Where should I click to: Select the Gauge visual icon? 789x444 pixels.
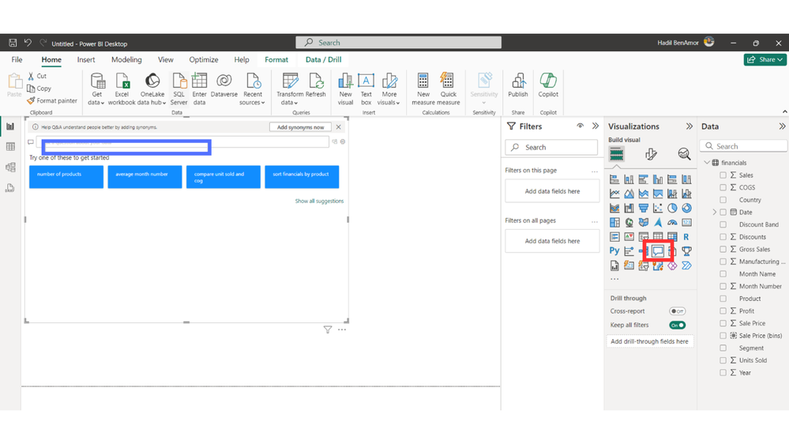tap(672, 222)
